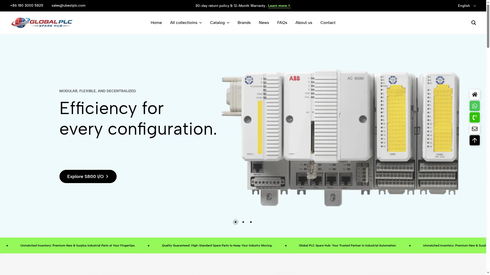Open the News page
Image resolution: width=490 pixels, height=275 pixels.
264,23
